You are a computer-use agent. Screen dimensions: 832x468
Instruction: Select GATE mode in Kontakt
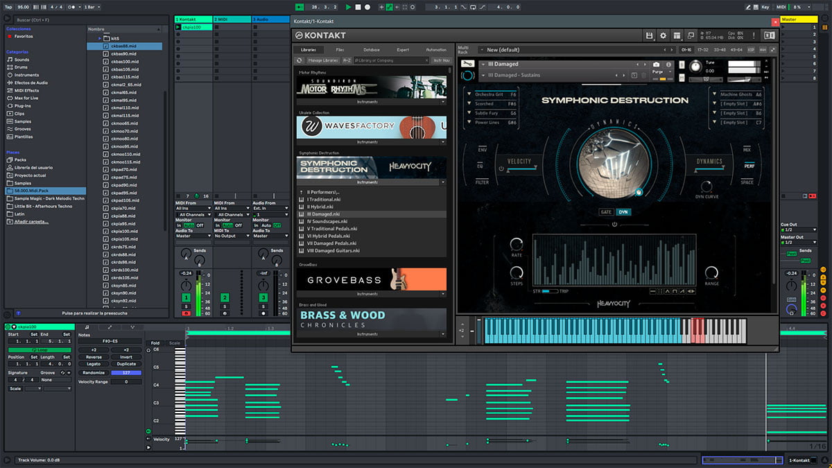pos(607,211)
